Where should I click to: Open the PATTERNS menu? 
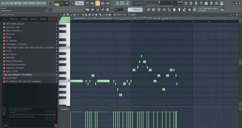tap(18, 3)
